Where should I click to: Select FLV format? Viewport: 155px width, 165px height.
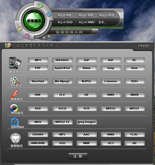[x=62, y=95]
